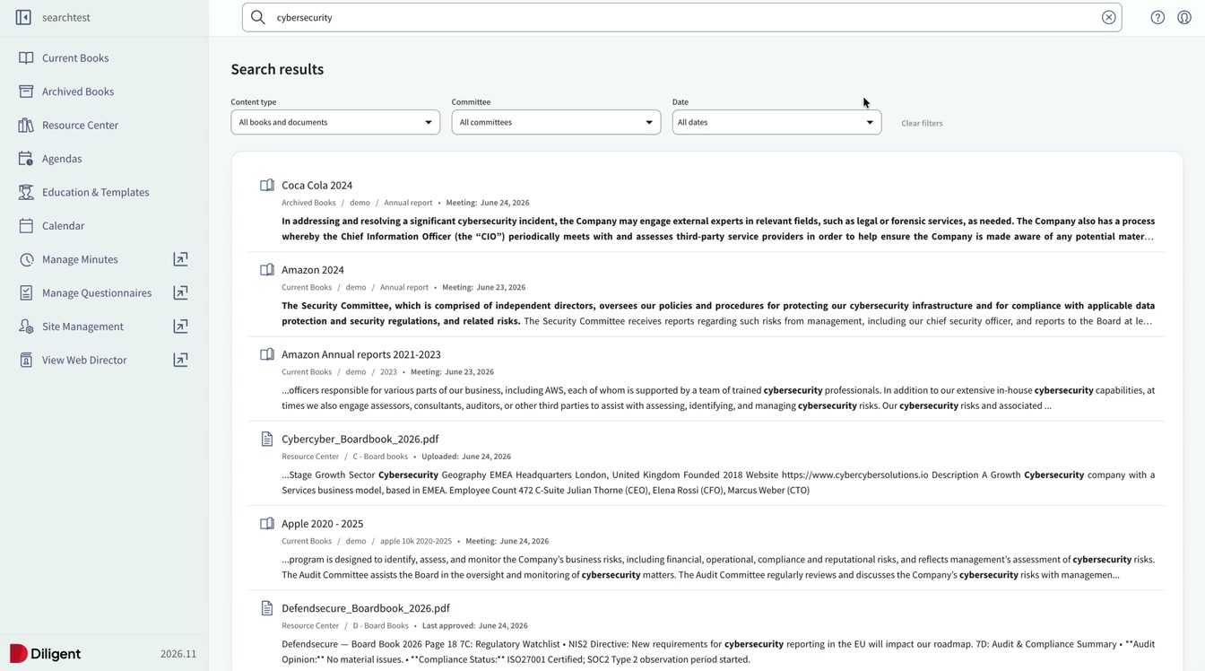Click 'Uploaded: June 24, 2026' text
This screenshot has height=671, width=1205.
tap(466, 457)
